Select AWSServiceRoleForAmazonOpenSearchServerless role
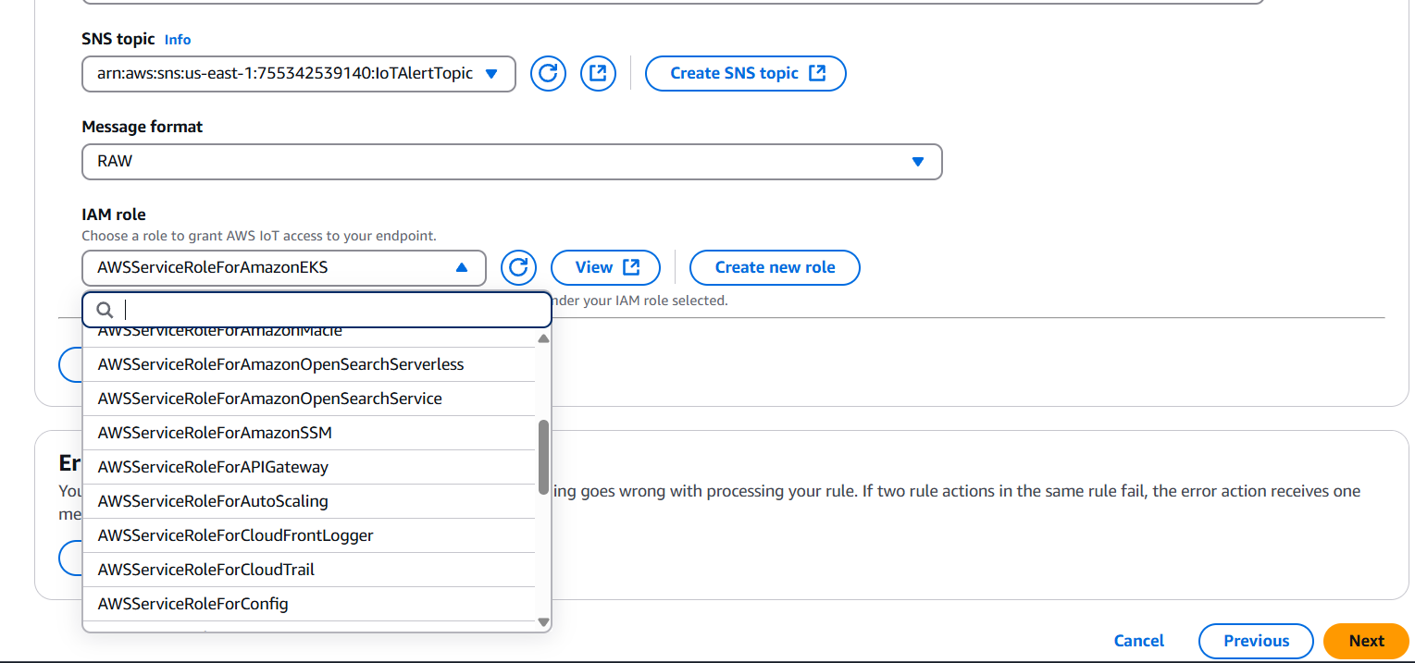 coord(309,364)
